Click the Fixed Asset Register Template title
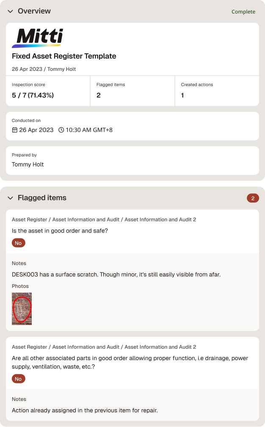 64,56
